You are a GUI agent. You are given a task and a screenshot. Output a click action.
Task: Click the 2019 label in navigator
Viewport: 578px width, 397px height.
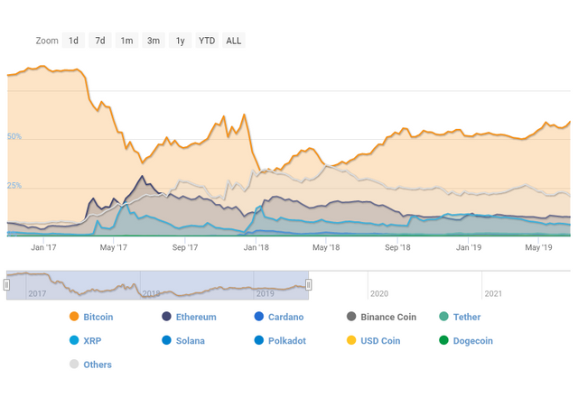coord(266,293)
